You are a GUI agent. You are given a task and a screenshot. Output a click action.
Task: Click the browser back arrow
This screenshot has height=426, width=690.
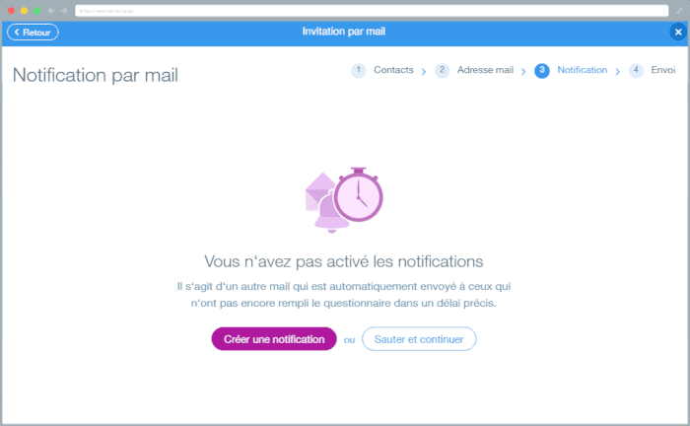[51, 11]
